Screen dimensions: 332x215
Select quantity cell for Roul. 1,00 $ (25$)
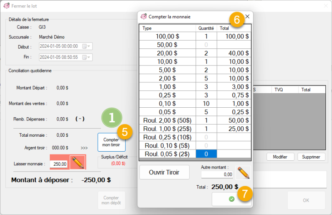point(206,129)
